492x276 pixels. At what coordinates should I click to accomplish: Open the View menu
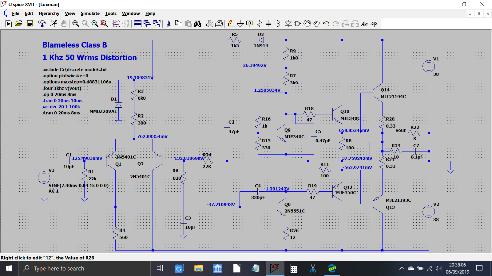70,13
